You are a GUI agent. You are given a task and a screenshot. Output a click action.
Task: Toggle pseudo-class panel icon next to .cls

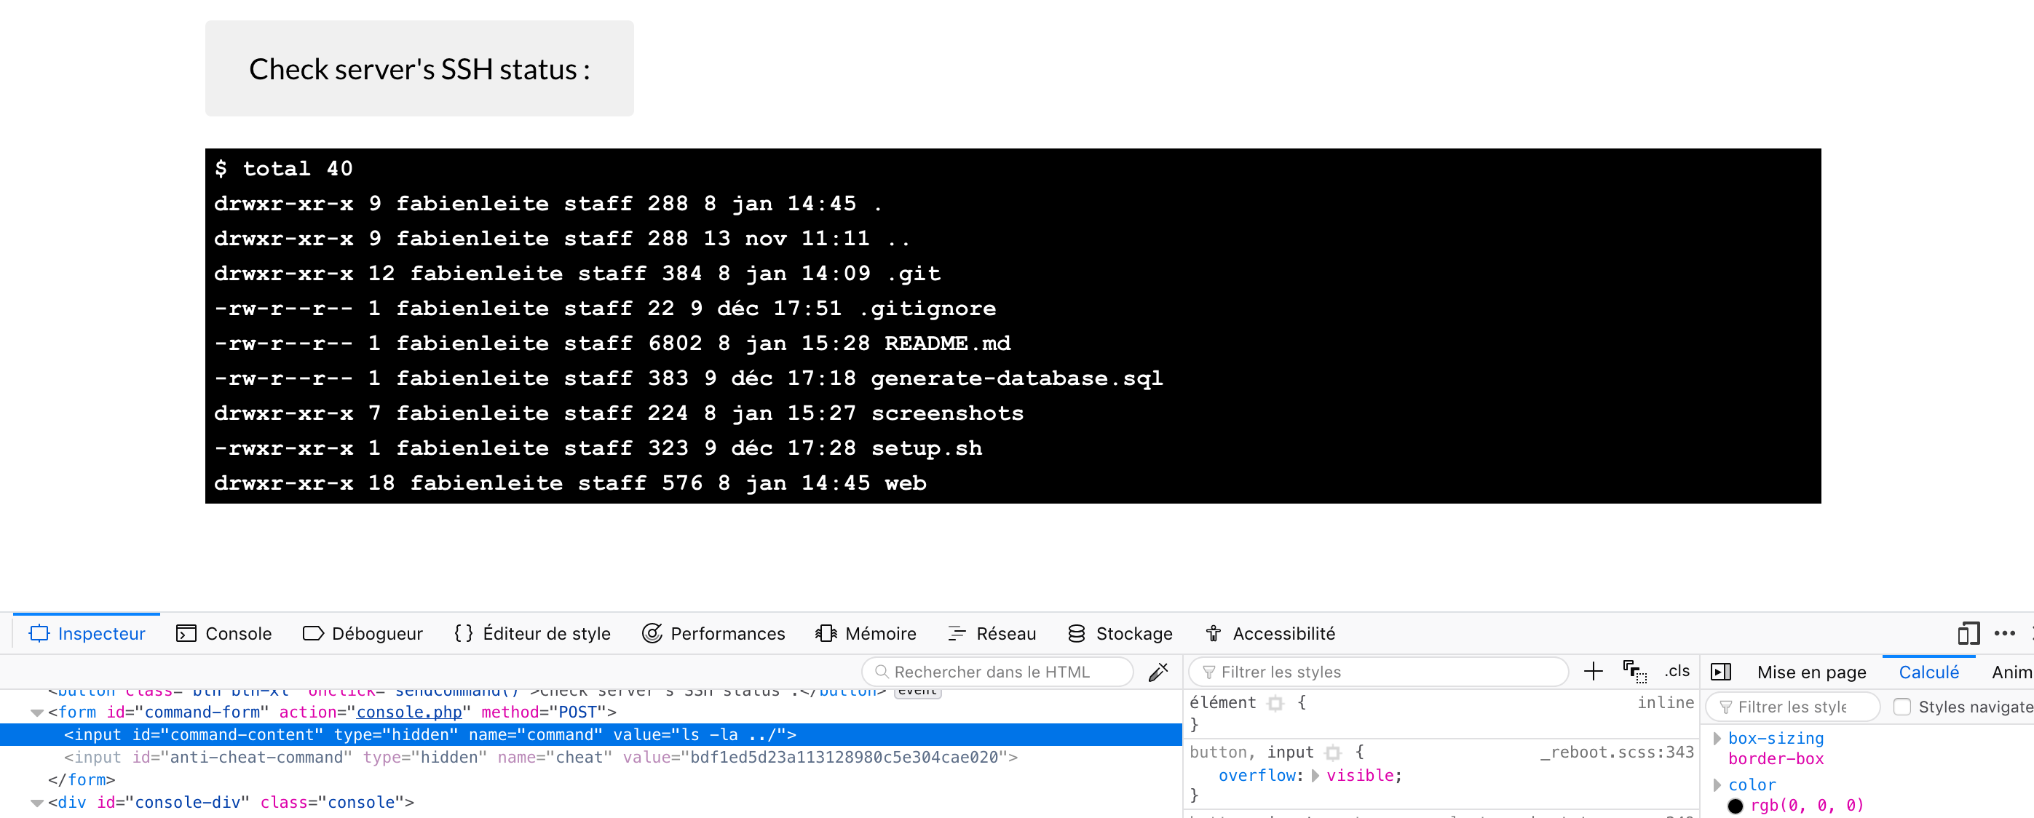click(1634, 671)
